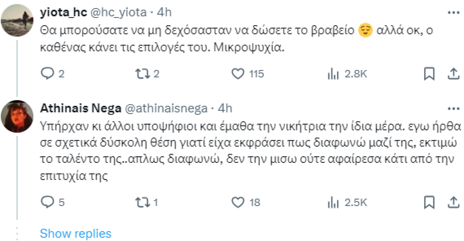Open the Athinais Nega display name

point(81,109)
